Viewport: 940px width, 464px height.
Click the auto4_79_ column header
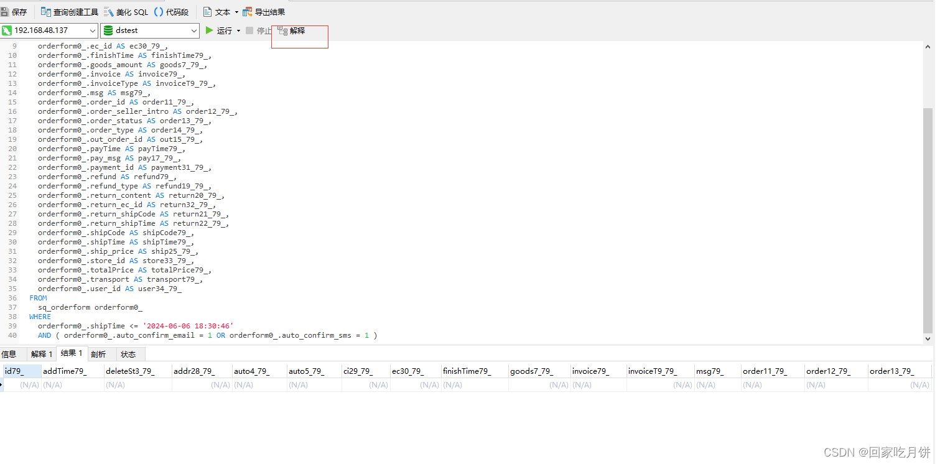[x=259, y=371]
